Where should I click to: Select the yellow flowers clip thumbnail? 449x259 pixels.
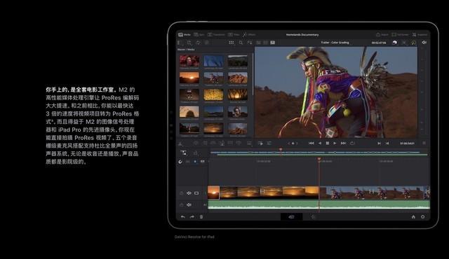[213, 94]
